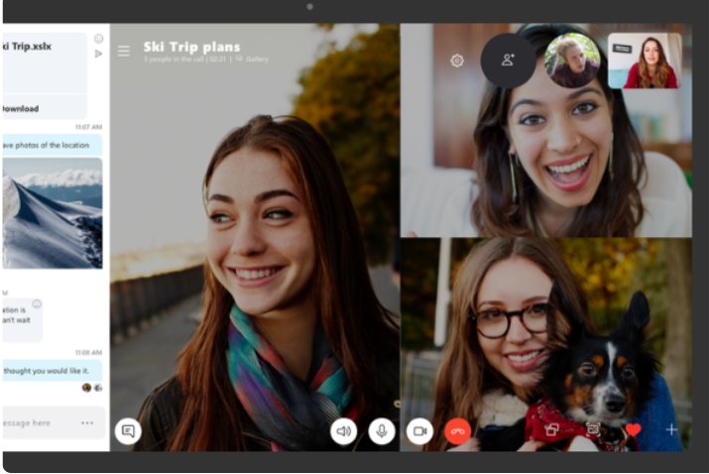Download the Ski Trip.xlsx file
Screen dimensions: 709x474
click(21, 109)
